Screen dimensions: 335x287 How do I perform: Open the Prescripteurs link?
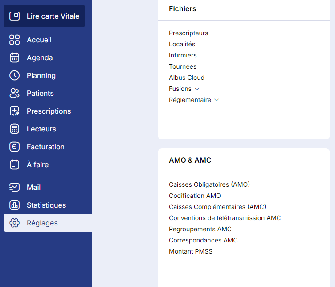188,33
